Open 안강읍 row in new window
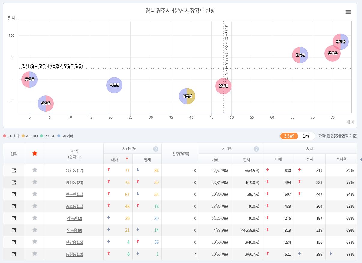 coord(14,242)
